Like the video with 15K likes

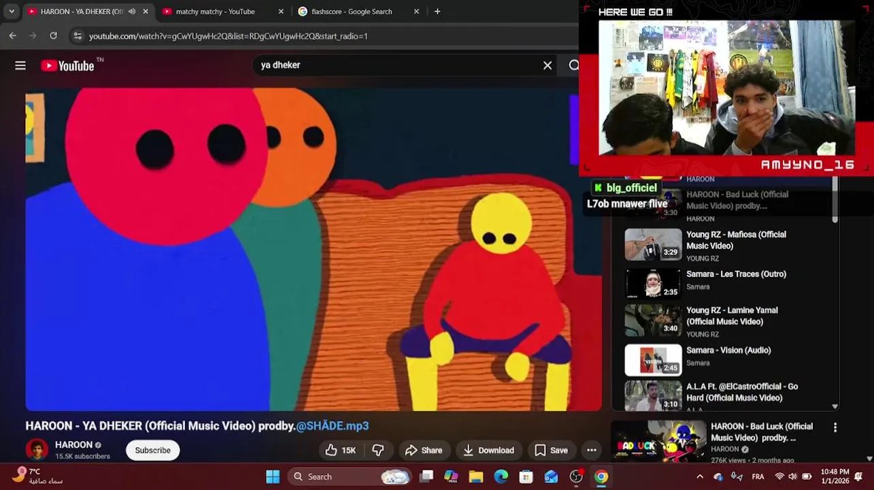pos(341,451)
